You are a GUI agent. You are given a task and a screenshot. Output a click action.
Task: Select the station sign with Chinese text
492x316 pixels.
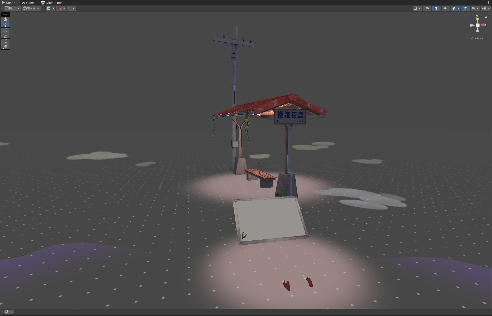pos(290,116)
